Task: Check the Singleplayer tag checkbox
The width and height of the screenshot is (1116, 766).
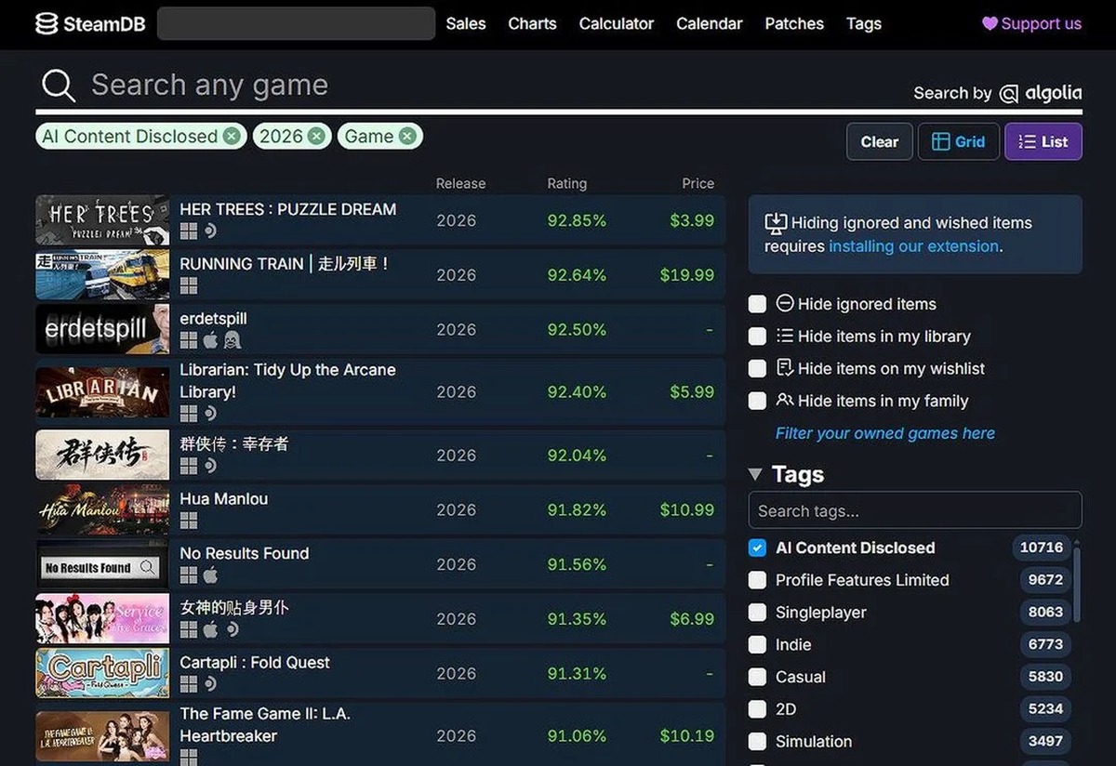Action: coord(758,613)
